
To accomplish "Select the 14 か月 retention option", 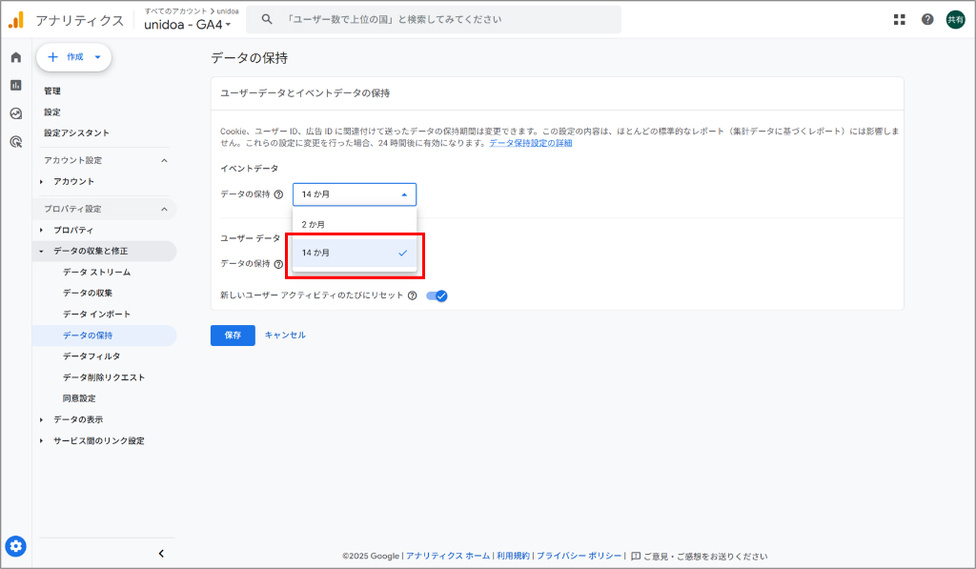I will point(355,253).
